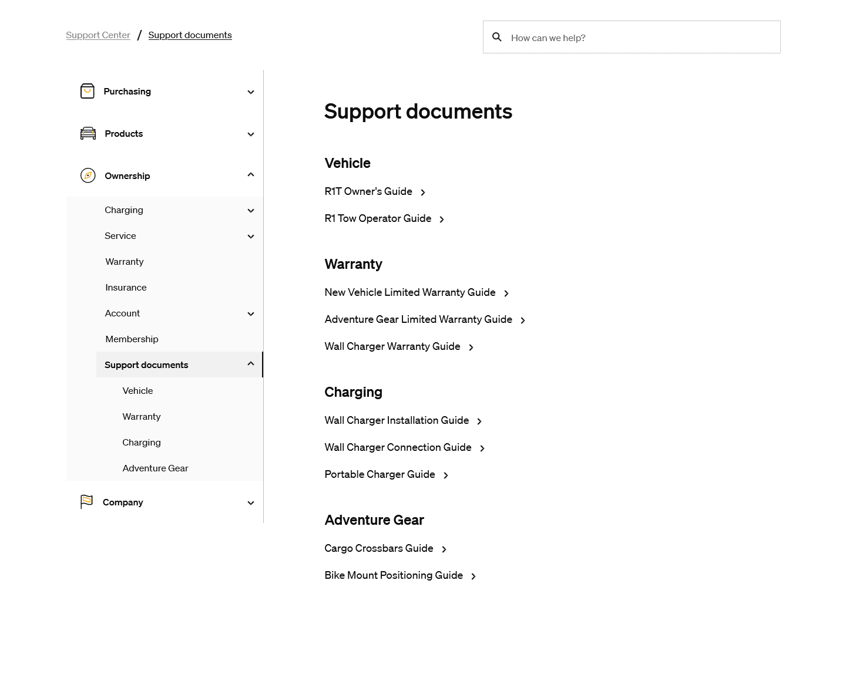Open Wall Charger Connection Guide link

[398, 447]
